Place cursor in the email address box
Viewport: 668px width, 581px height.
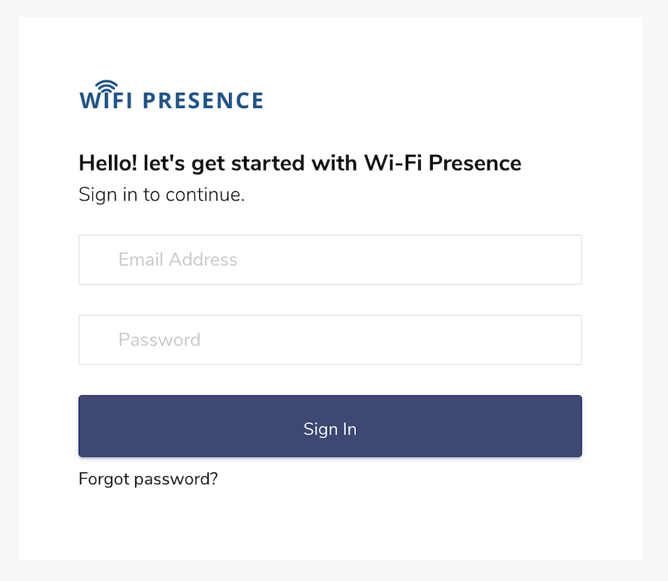point(330,259)
